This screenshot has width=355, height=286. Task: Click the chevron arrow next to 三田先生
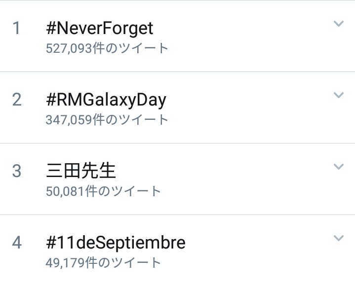pyautogui.click(x=338, y=167)
